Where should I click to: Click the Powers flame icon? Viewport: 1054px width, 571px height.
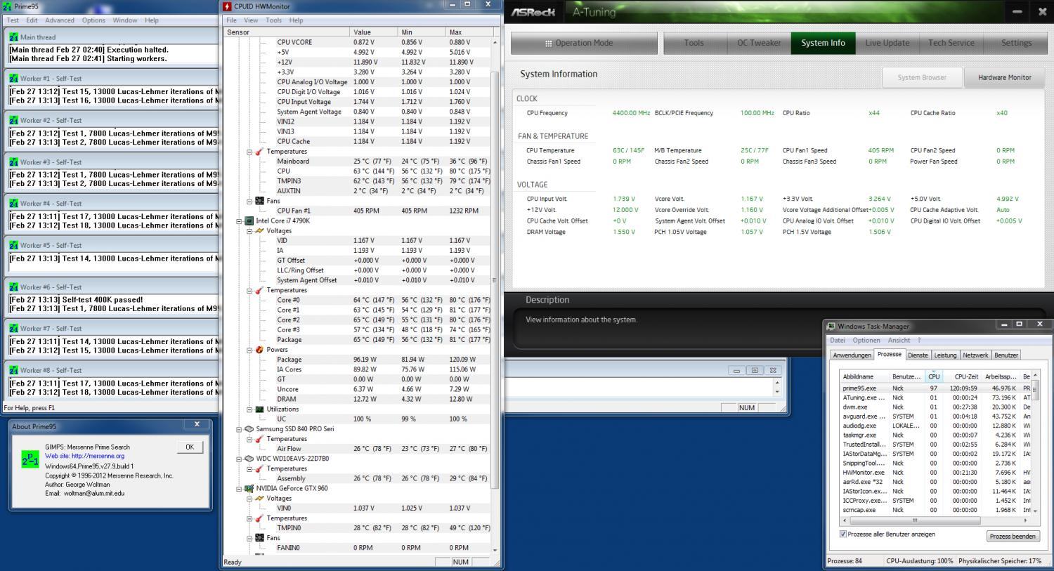click(x=259, y=350)
